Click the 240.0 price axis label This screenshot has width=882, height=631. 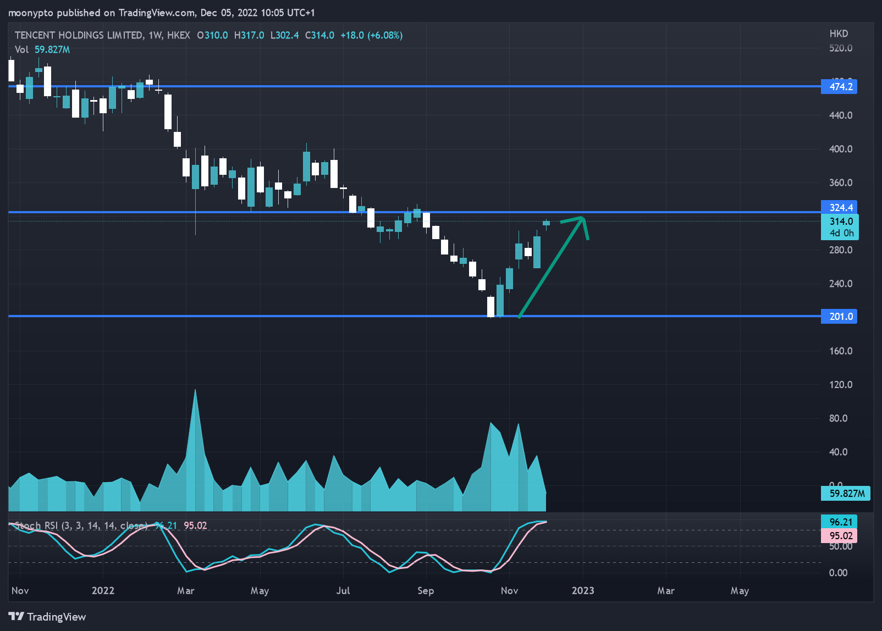coord(841,284)
